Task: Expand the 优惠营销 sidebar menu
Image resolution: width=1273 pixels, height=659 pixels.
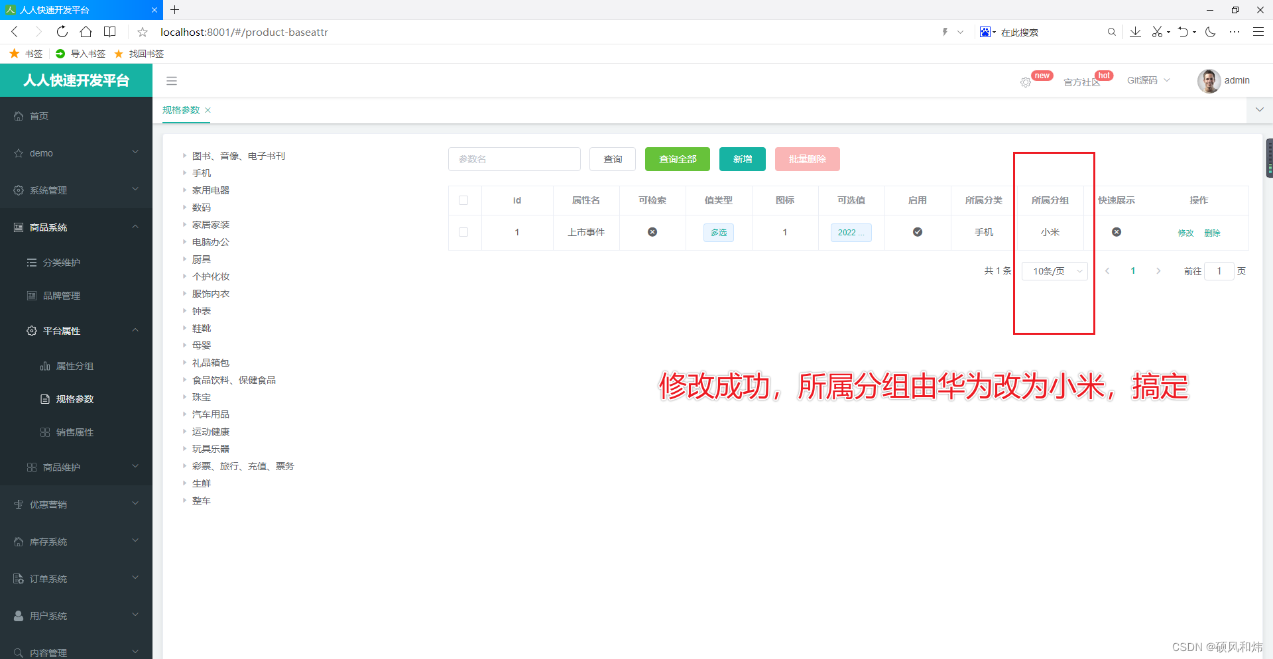Action: click(76, 505)
